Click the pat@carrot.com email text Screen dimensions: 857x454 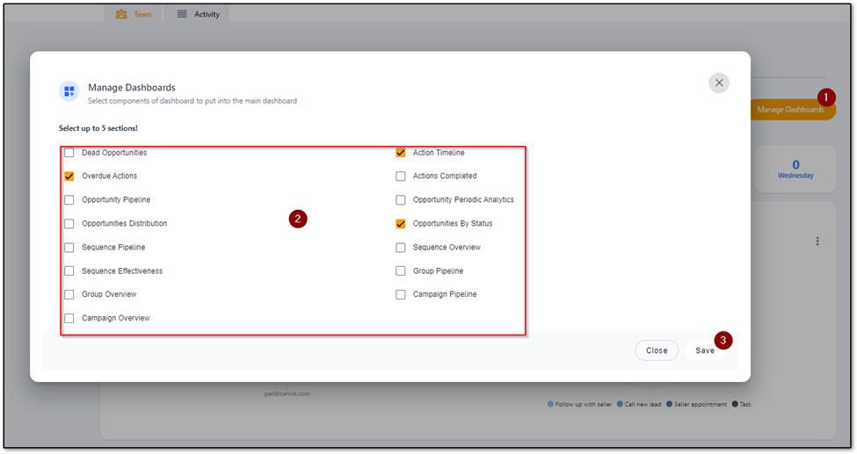tap(287, 393)
